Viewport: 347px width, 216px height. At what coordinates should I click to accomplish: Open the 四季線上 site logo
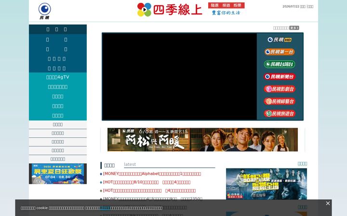click(170, 10)
